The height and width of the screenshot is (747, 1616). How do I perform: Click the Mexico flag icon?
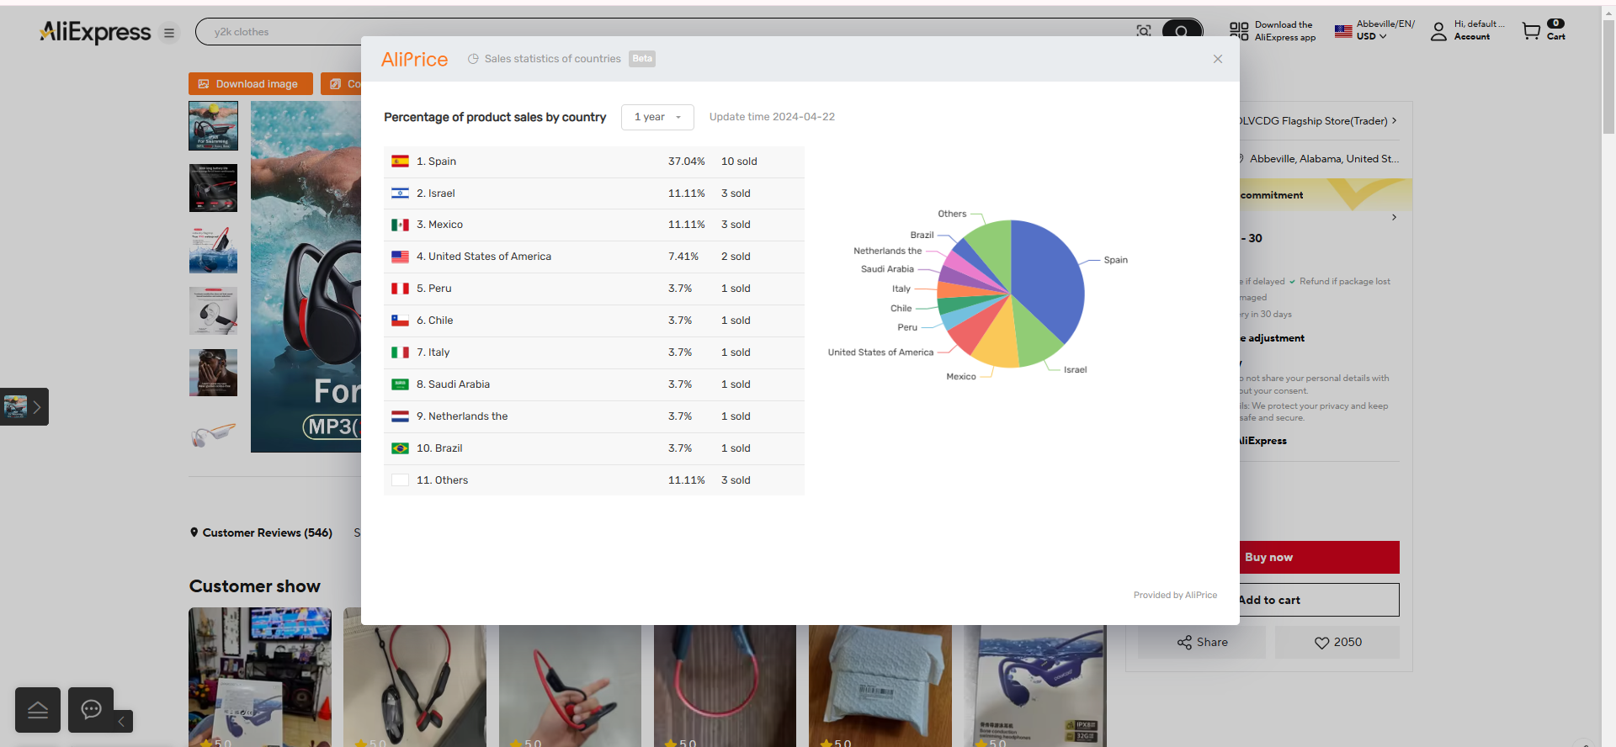[x=400, y=225]
